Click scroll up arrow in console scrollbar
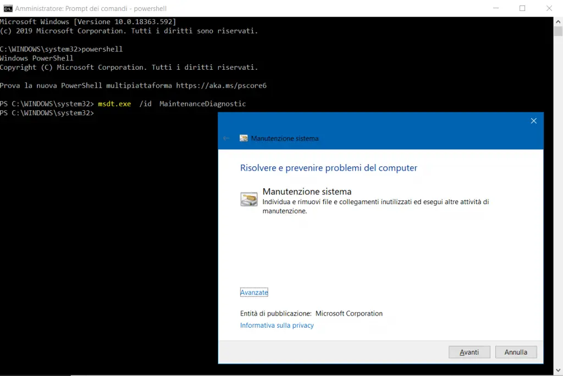This screenshot has height=376, width=563. click(x=558, y=21)
